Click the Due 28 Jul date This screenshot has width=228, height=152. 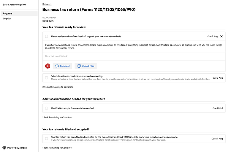point(218,108)
